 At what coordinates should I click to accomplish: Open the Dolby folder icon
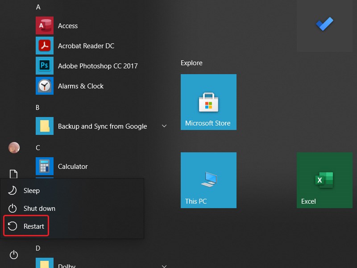tap(45, 263)
